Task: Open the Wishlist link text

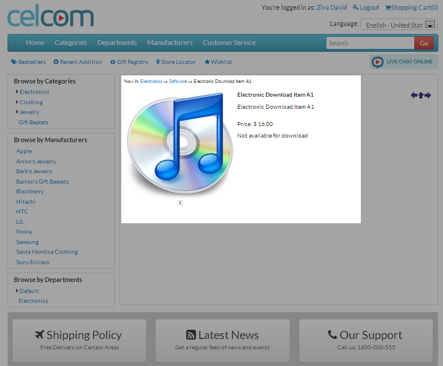Action: [222, 62]
